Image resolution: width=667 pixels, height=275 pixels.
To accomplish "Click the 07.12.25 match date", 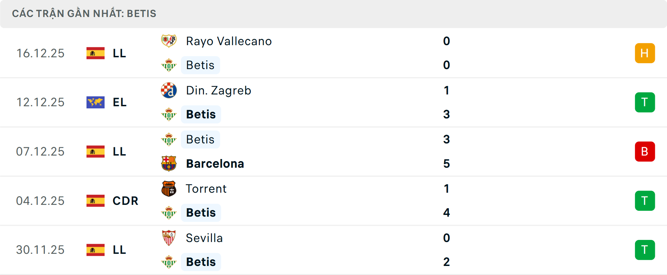I will pos(40,152).
